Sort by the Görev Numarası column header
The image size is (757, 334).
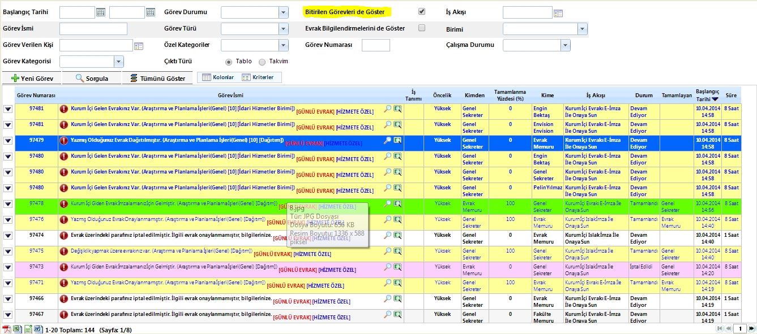pos(36,96)
